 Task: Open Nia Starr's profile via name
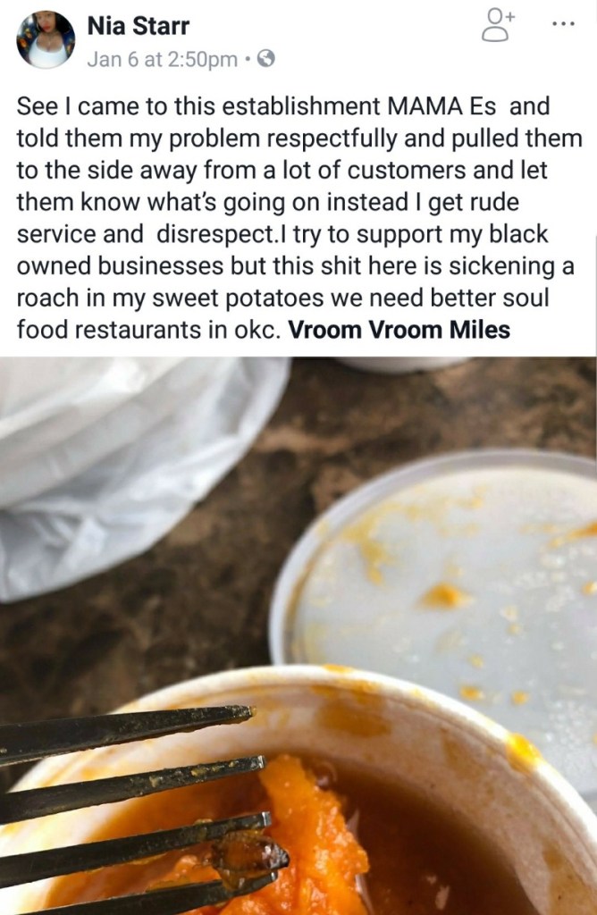pyautogui.click(x=139, y=26)
